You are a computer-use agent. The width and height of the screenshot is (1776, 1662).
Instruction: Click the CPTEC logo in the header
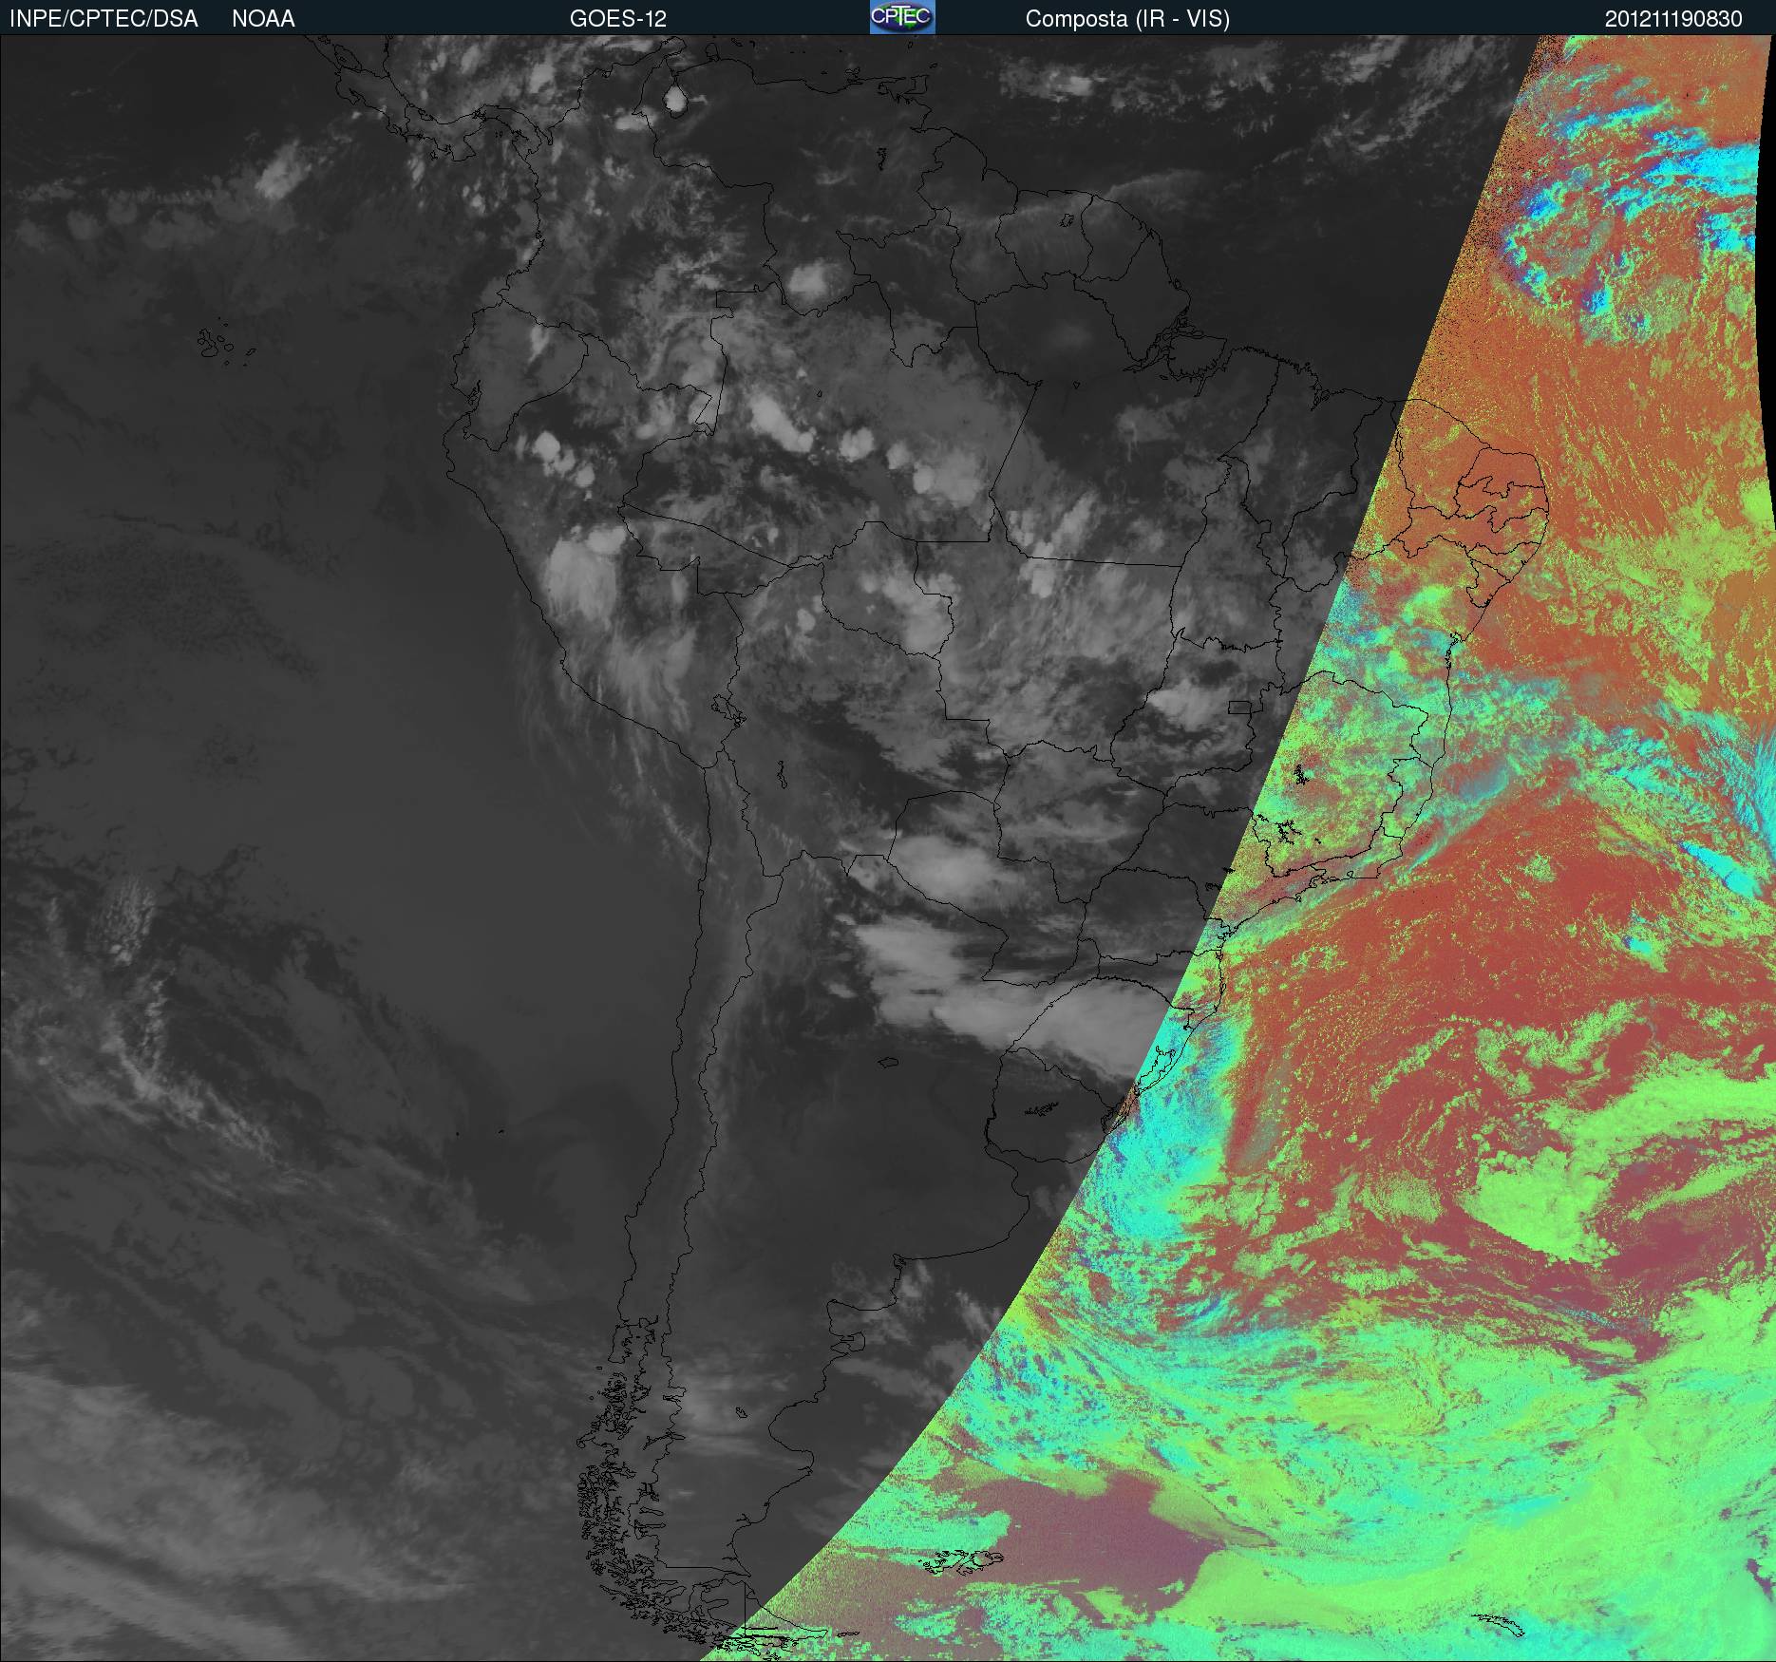(902, 17)
